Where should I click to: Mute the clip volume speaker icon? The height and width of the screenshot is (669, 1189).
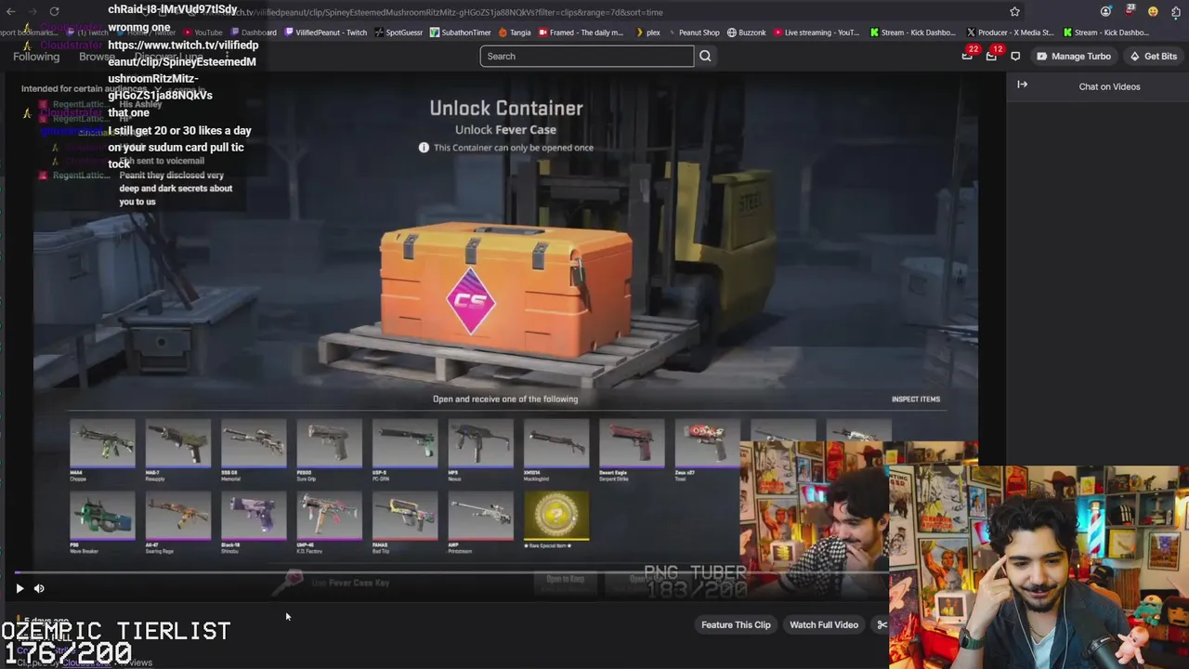point(39,588)
